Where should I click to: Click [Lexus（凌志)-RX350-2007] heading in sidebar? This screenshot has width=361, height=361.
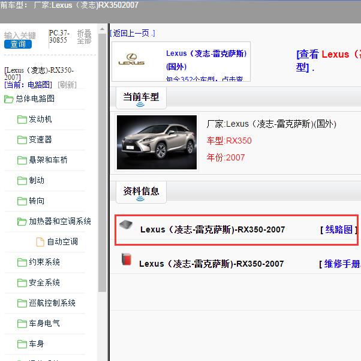click(x=39, y=73)
